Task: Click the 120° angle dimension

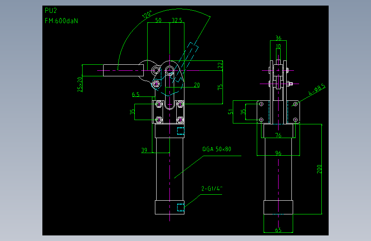Action: (x=147, y=15)
